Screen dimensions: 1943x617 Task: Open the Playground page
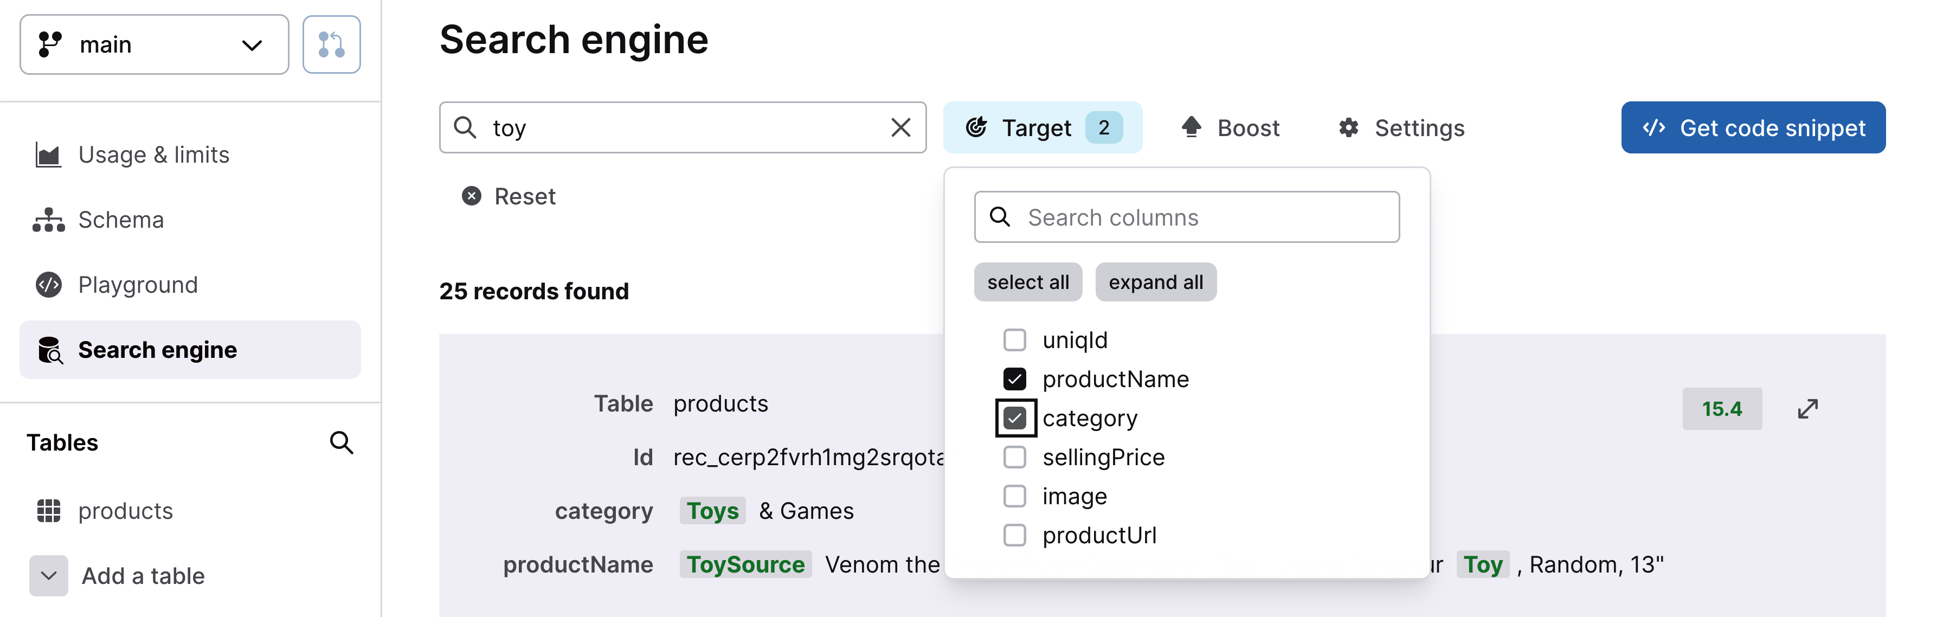click(138, 285)
